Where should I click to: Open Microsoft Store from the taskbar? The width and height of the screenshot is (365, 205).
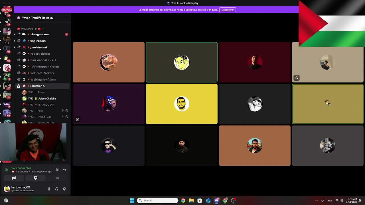pos(200,200)
